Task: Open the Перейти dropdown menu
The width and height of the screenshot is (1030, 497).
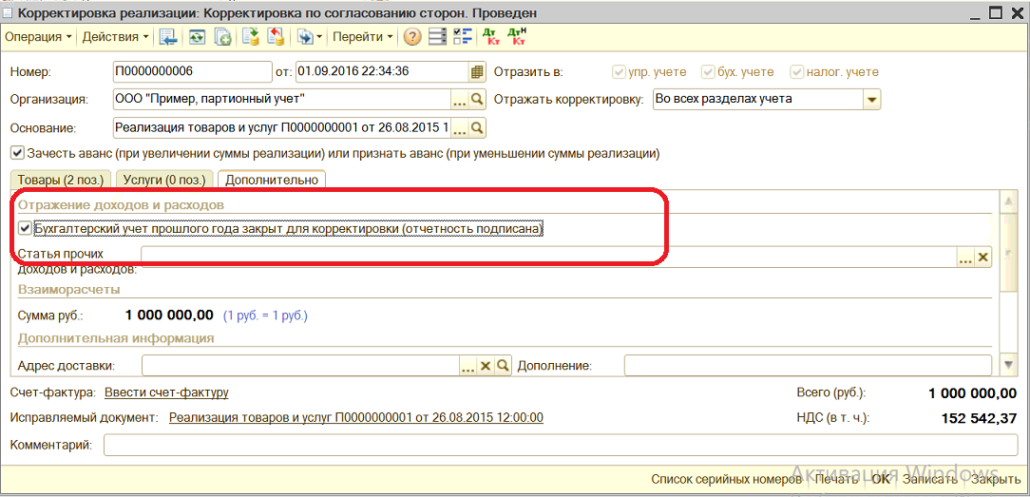Action: point(363,37)
